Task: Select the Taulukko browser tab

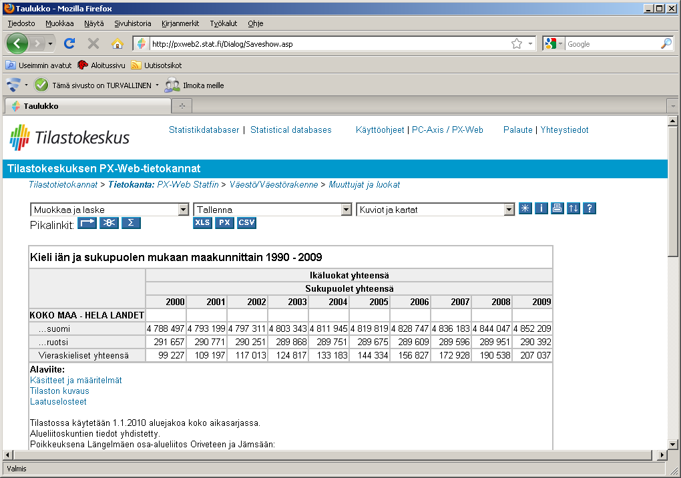Action: tap(88, 106)
